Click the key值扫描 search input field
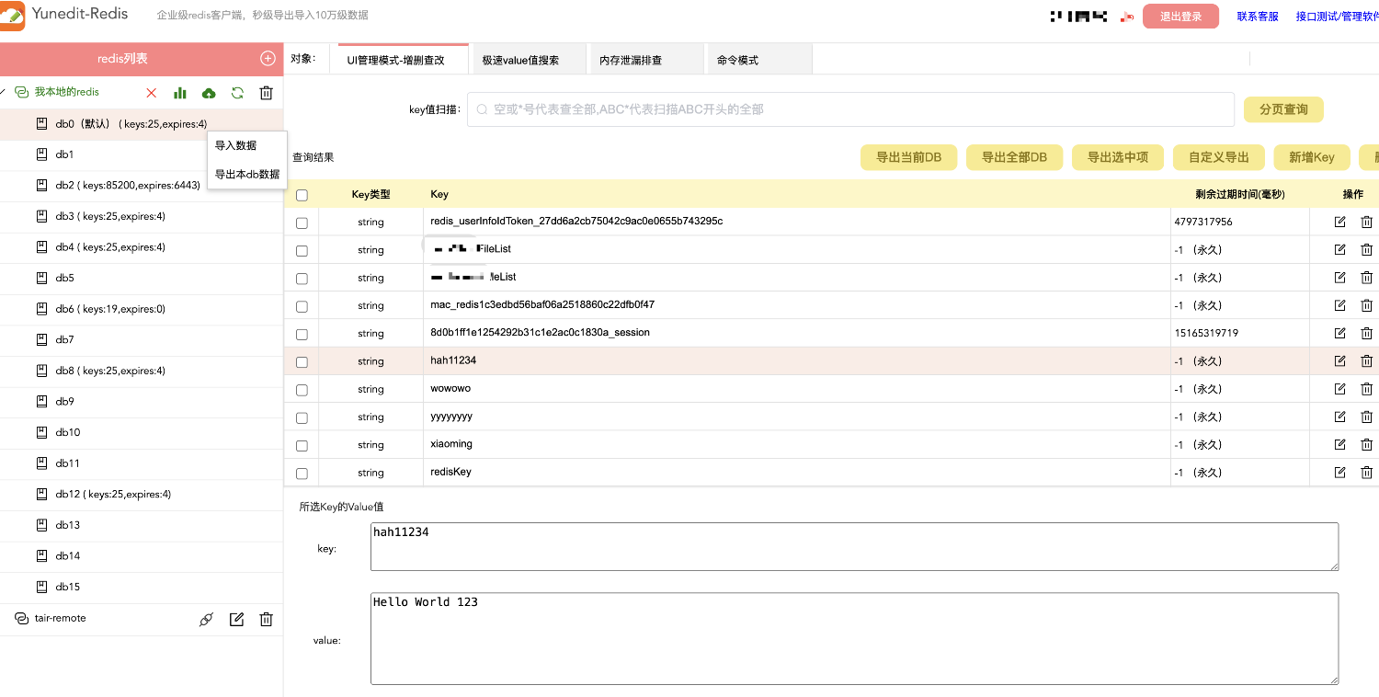This screenshot has width=1379, height=697. click(x=850, y=109)
